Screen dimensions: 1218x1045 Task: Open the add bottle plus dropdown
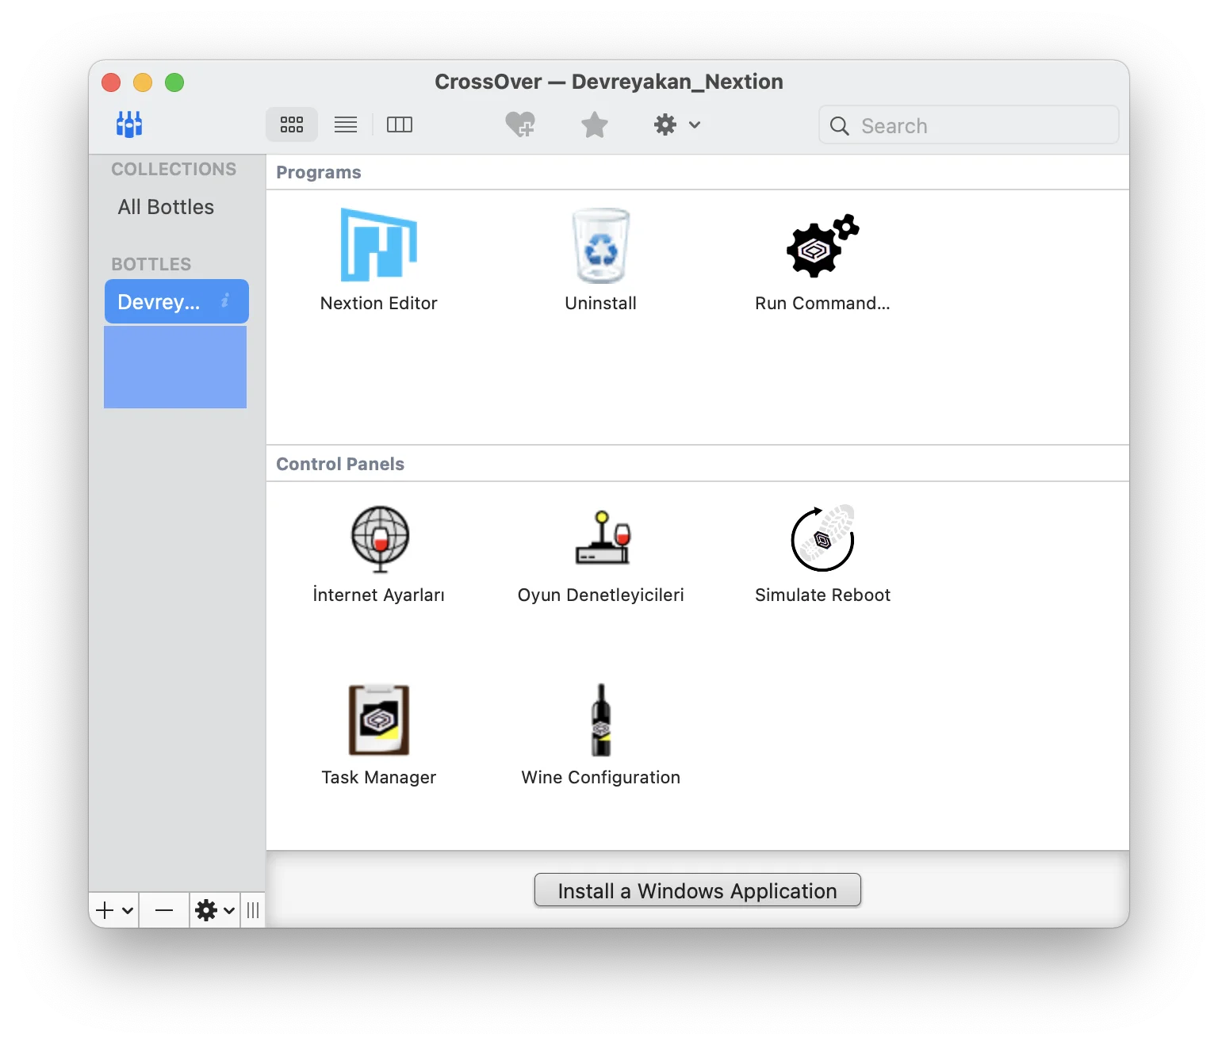pos(115,910)
